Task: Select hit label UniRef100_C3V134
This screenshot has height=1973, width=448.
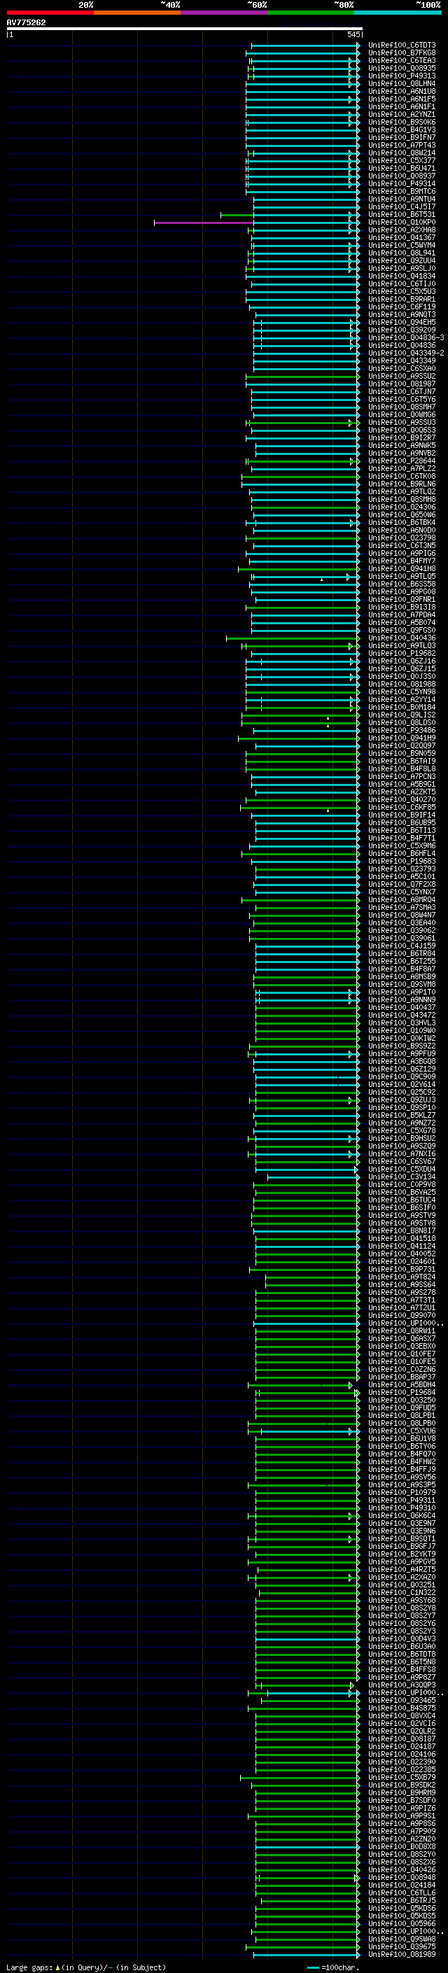Action: pyautogui.click(x=402, y=1177)
